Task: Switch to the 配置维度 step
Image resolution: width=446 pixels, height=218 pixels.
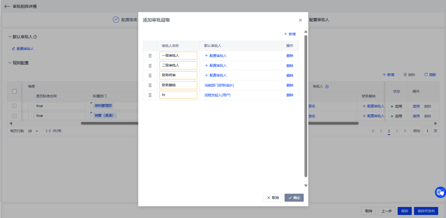Action: pos(125,20)
